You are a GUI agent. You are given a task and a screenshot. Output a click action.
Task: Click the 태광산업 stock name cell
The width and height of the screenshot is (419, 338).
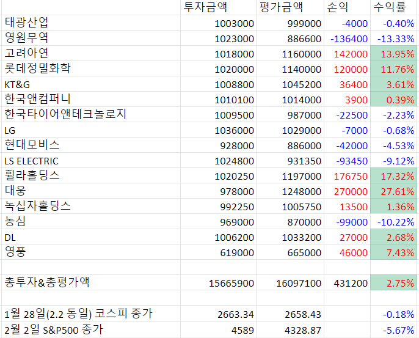click(91, 23)
